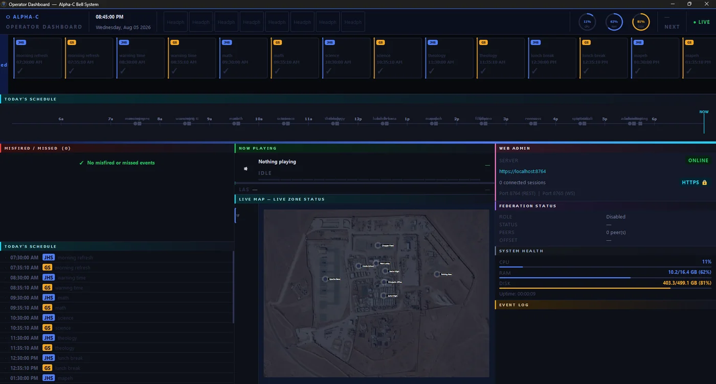
Task: Select the 01:30:00 PM mapeh row
Action: coord(117,378)
